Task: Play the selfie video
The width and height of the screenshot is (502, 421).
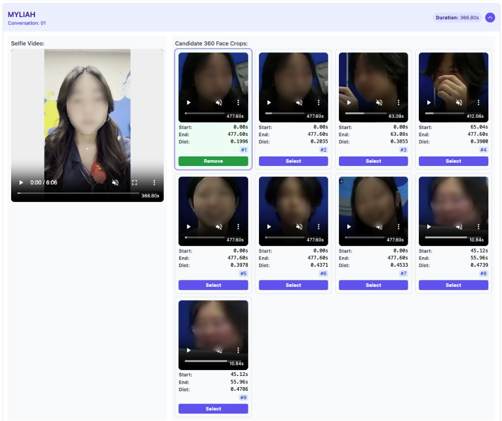Action: pos(21,182)
